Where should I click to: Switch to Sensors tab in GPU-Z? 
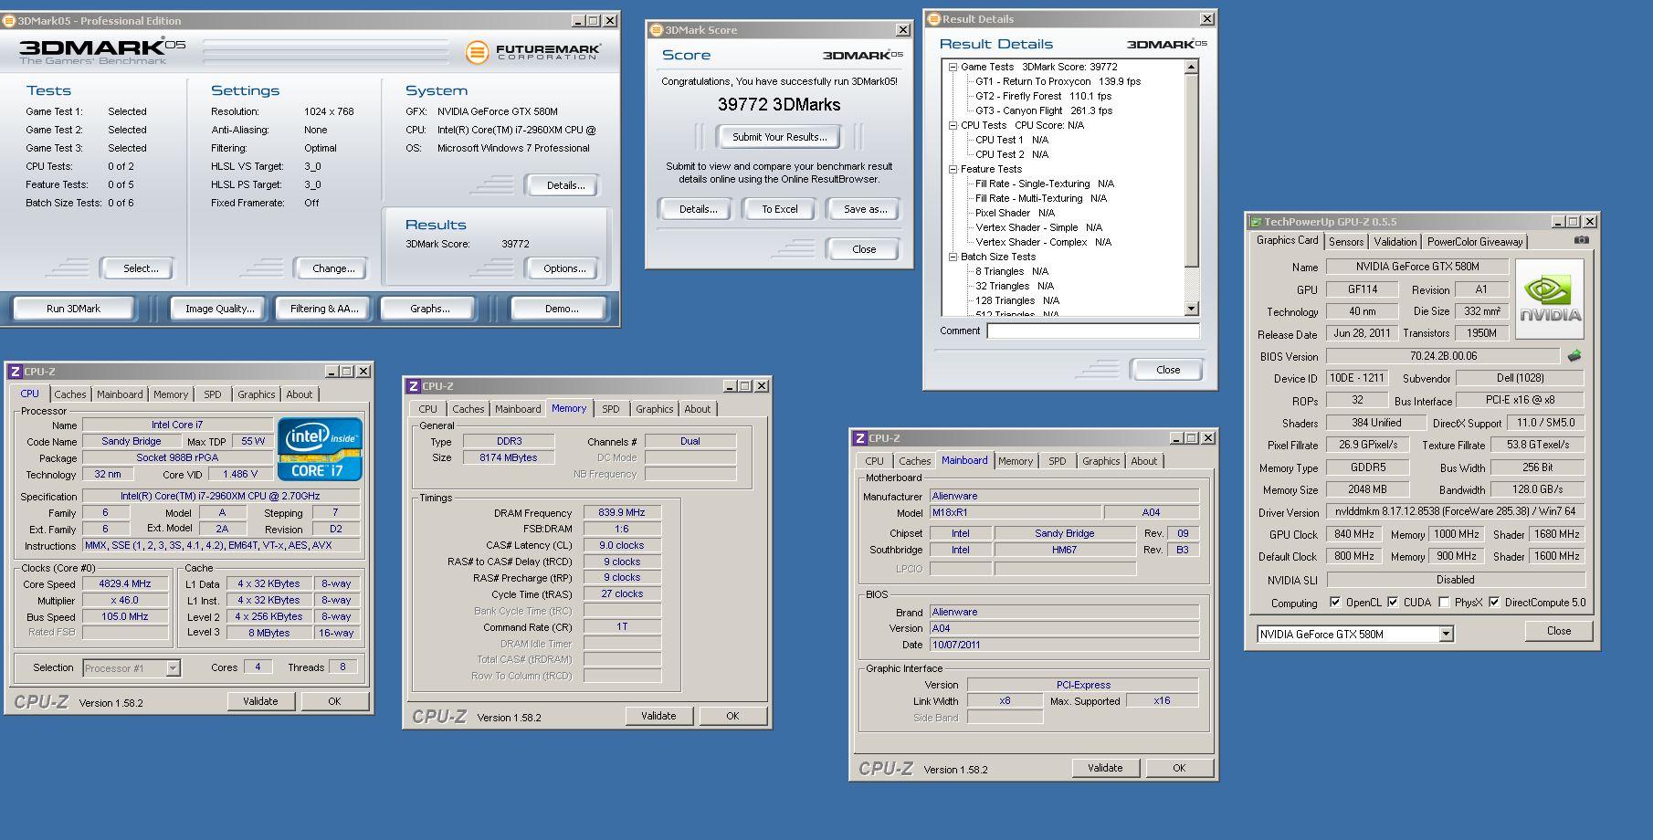point(1346,242)
